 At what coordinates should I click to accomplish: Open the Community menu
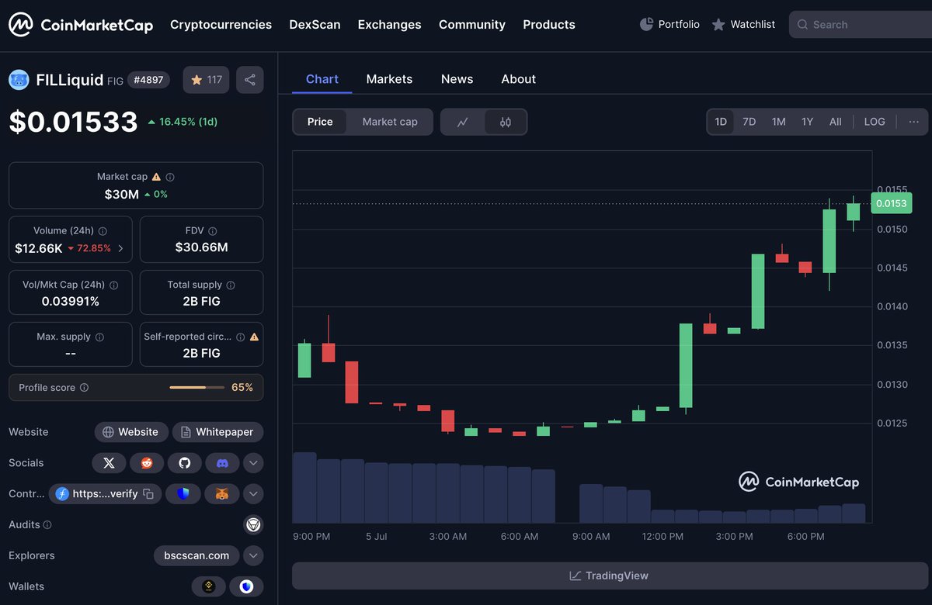472,25
